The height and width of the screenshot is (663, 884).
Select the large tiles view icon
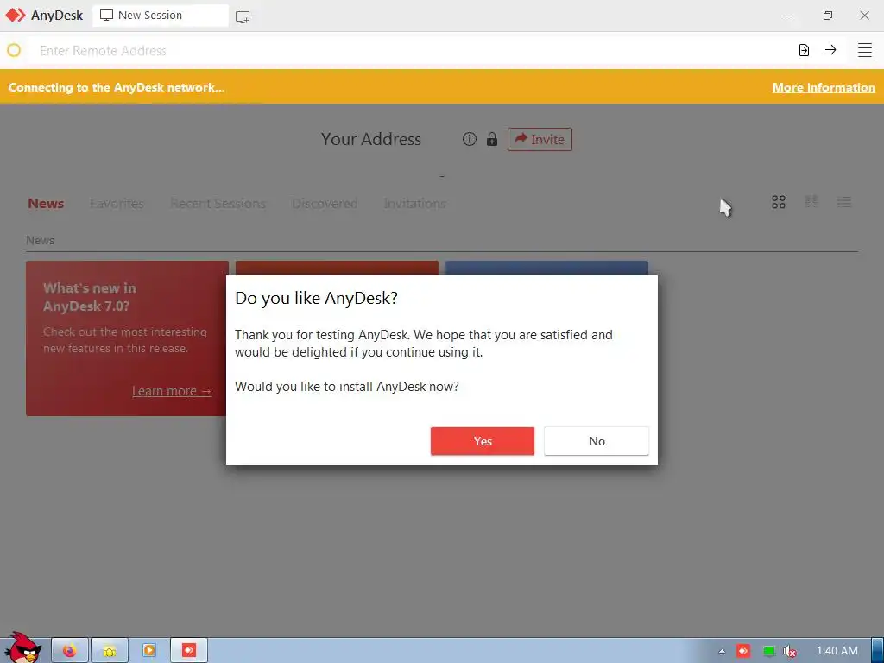point(779,202)
